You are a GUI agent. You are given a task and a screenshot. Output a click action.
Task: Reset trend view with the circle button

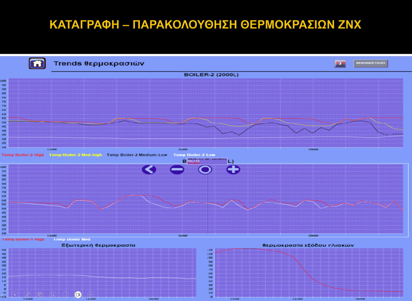205,169
